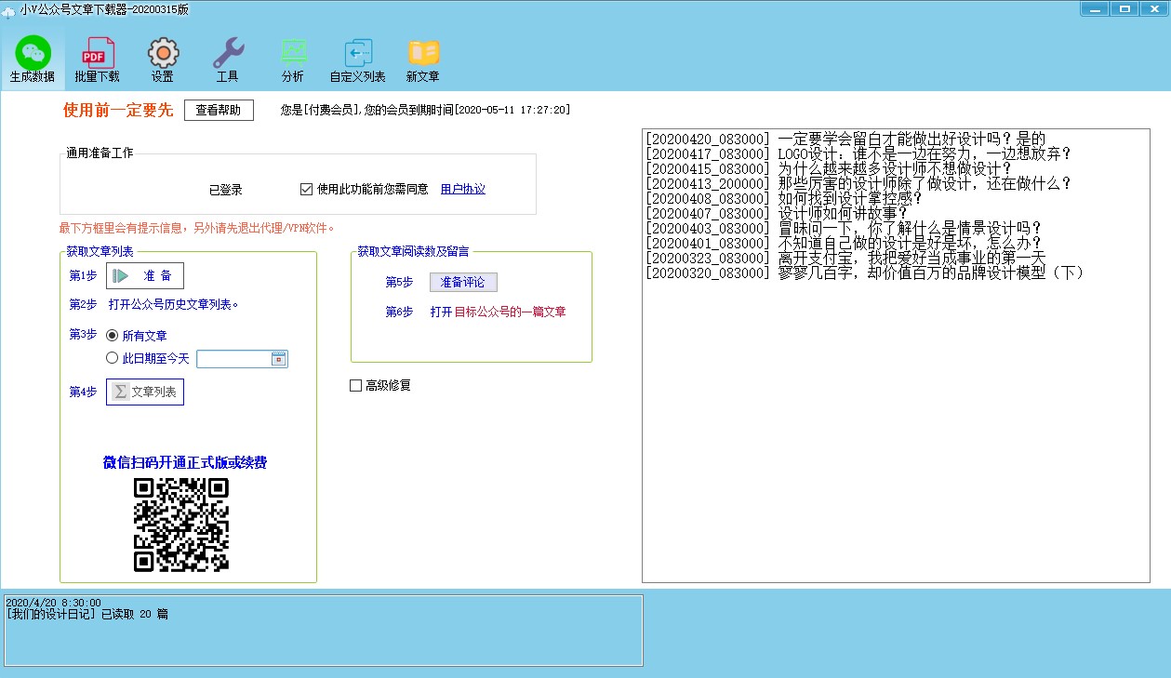The image size is (1171, 678).
Task: Close the downloader window
Action: pyautogui.click(x=1153, y=8)
